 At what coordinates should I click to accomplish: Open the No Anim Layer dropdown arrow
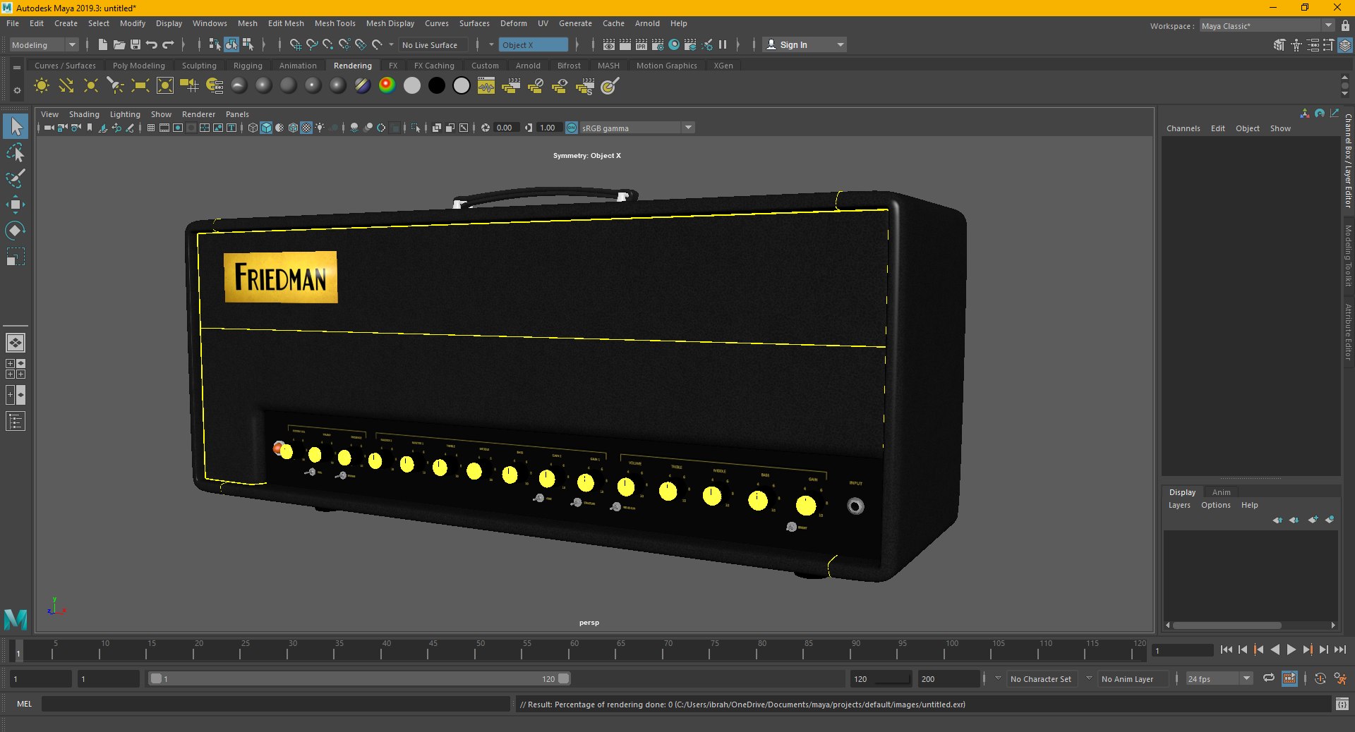click(1089, 678)
